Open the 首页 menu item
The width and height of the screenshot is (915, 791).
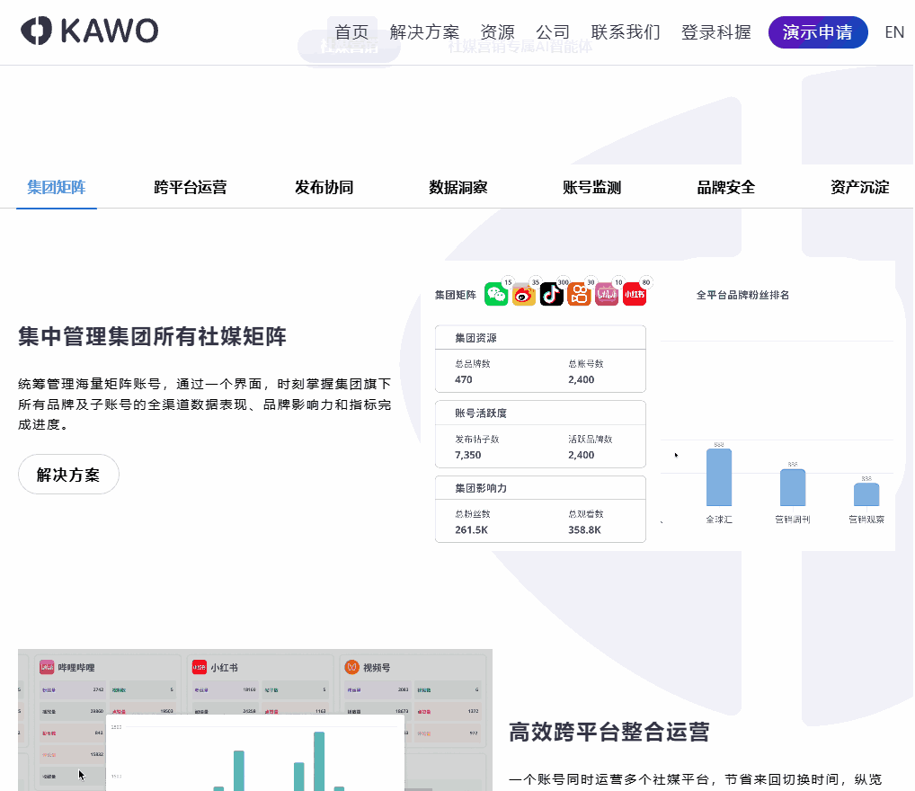tap(351, 32)
